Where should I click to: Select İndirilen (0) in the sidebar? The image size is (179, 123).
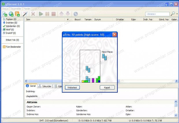(x=11, y=22)
